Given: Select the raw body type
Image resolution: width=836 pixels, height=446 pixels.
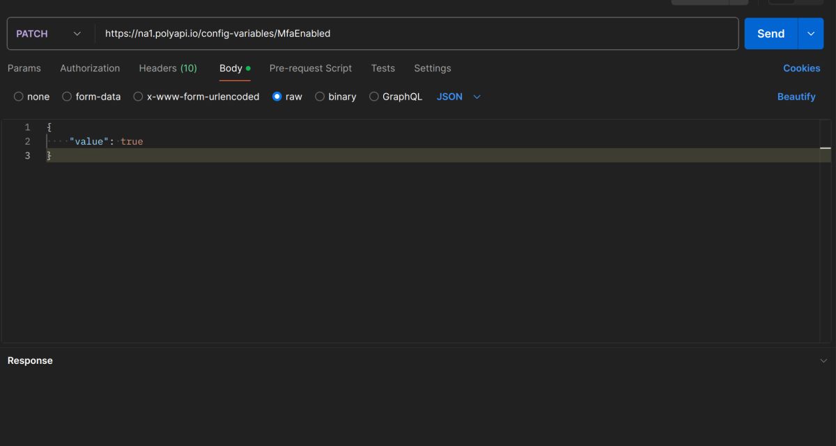Looking at the screenshot, I should (x=287, y=97).
